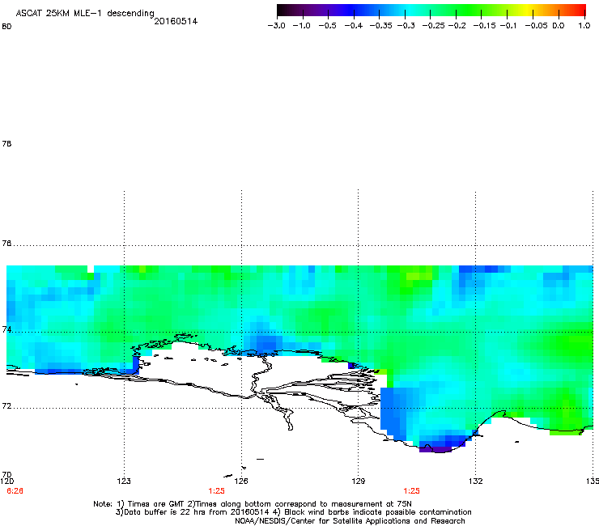Click the red time 1:25 near longitude 129
The width and height of the screenshot is (599, 526).
click(x=411, y=491)
